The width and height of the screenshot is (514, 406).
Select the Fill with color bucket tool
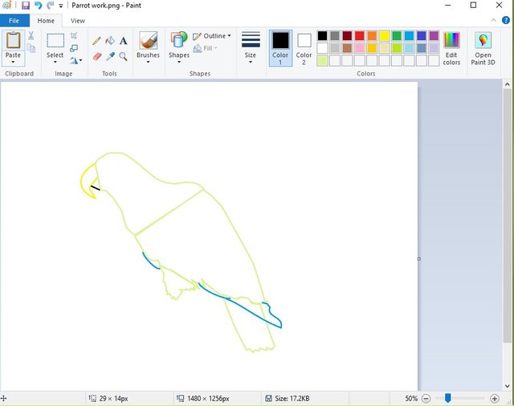(110, 41)
